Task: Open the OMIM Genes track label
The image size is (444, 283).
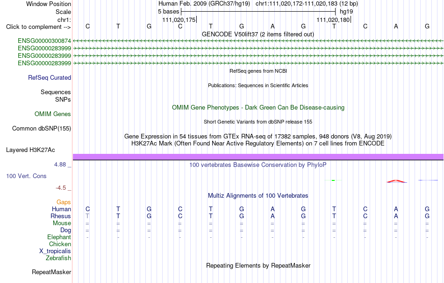Action: 53,114
